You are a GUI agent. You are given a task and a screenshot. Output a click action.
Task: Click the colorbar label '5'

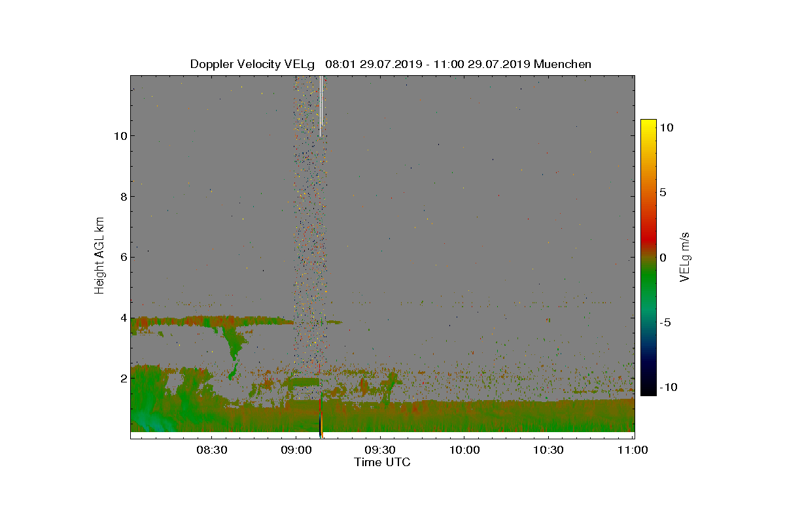pos(663,193)
